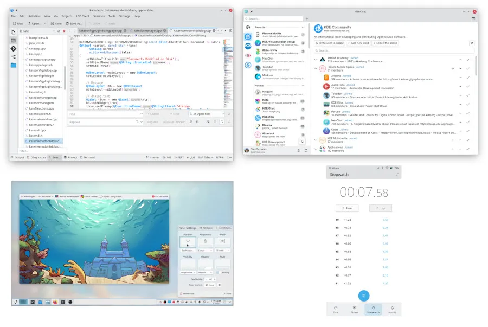The width and height of the screenshot is (488, 327).
Task: Click the split view icon after Kate's tabs
Action: tap(230, 31)
